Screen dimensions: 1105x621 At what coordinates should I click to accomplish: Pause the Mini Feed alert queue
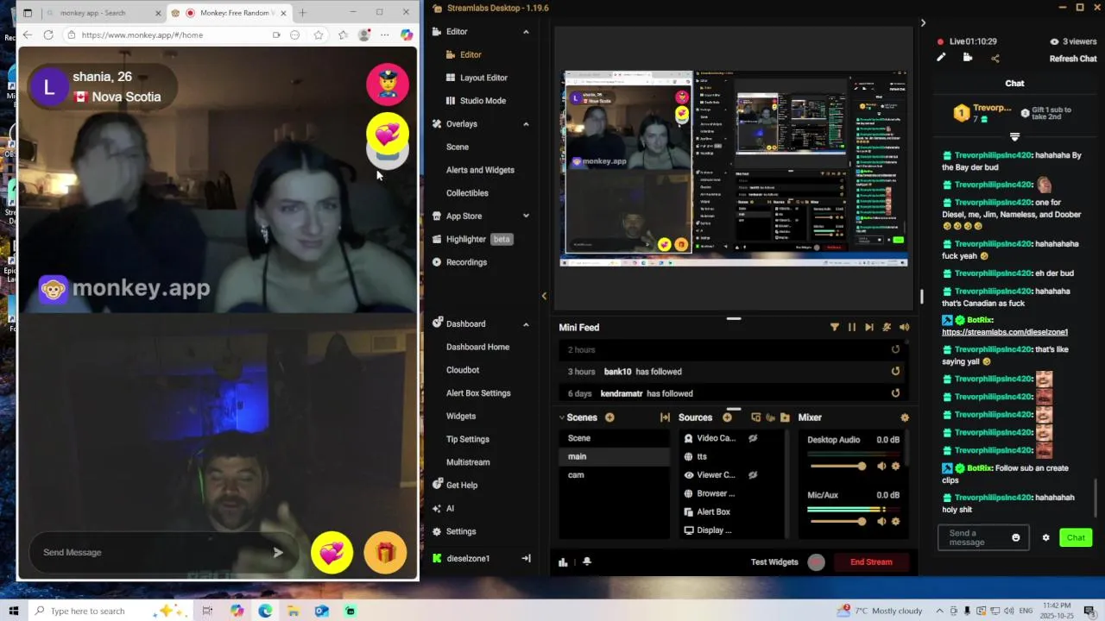851,328
